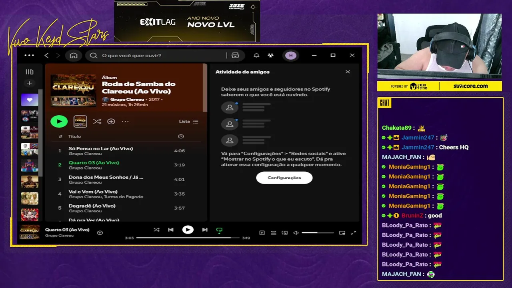Enable shuffle for this album
Screen dimensions: 512x288
97,121
